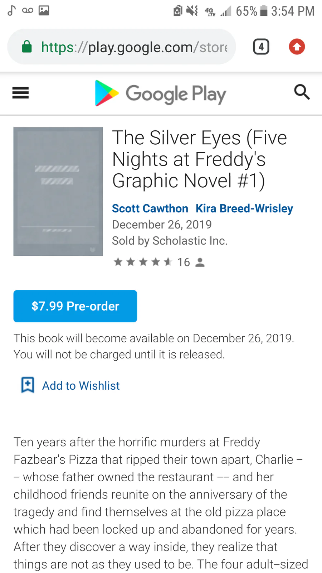Open the browser tab switcher showing 4
Viewport: 322px width, 573px height.
point(261,47)
